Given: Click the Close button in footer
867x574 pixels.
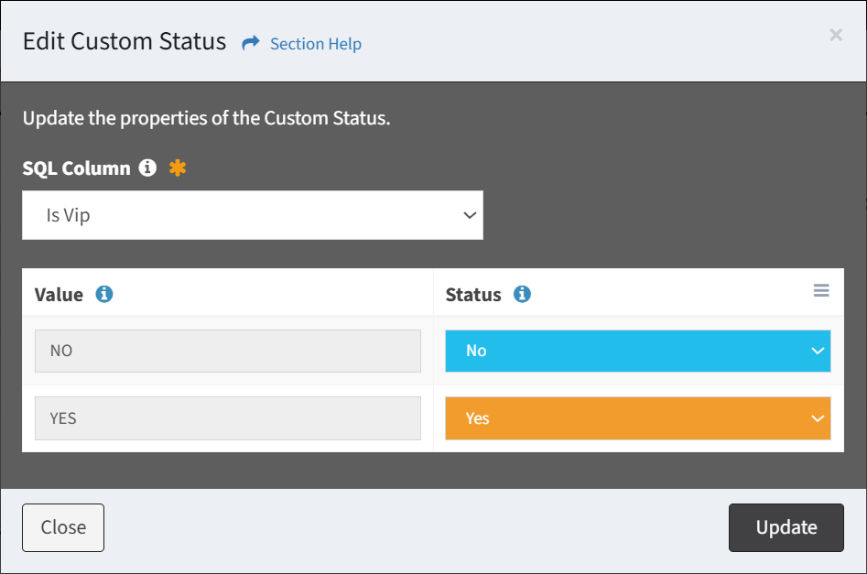Looking at the screenshot, I should (x=63, y=527).
